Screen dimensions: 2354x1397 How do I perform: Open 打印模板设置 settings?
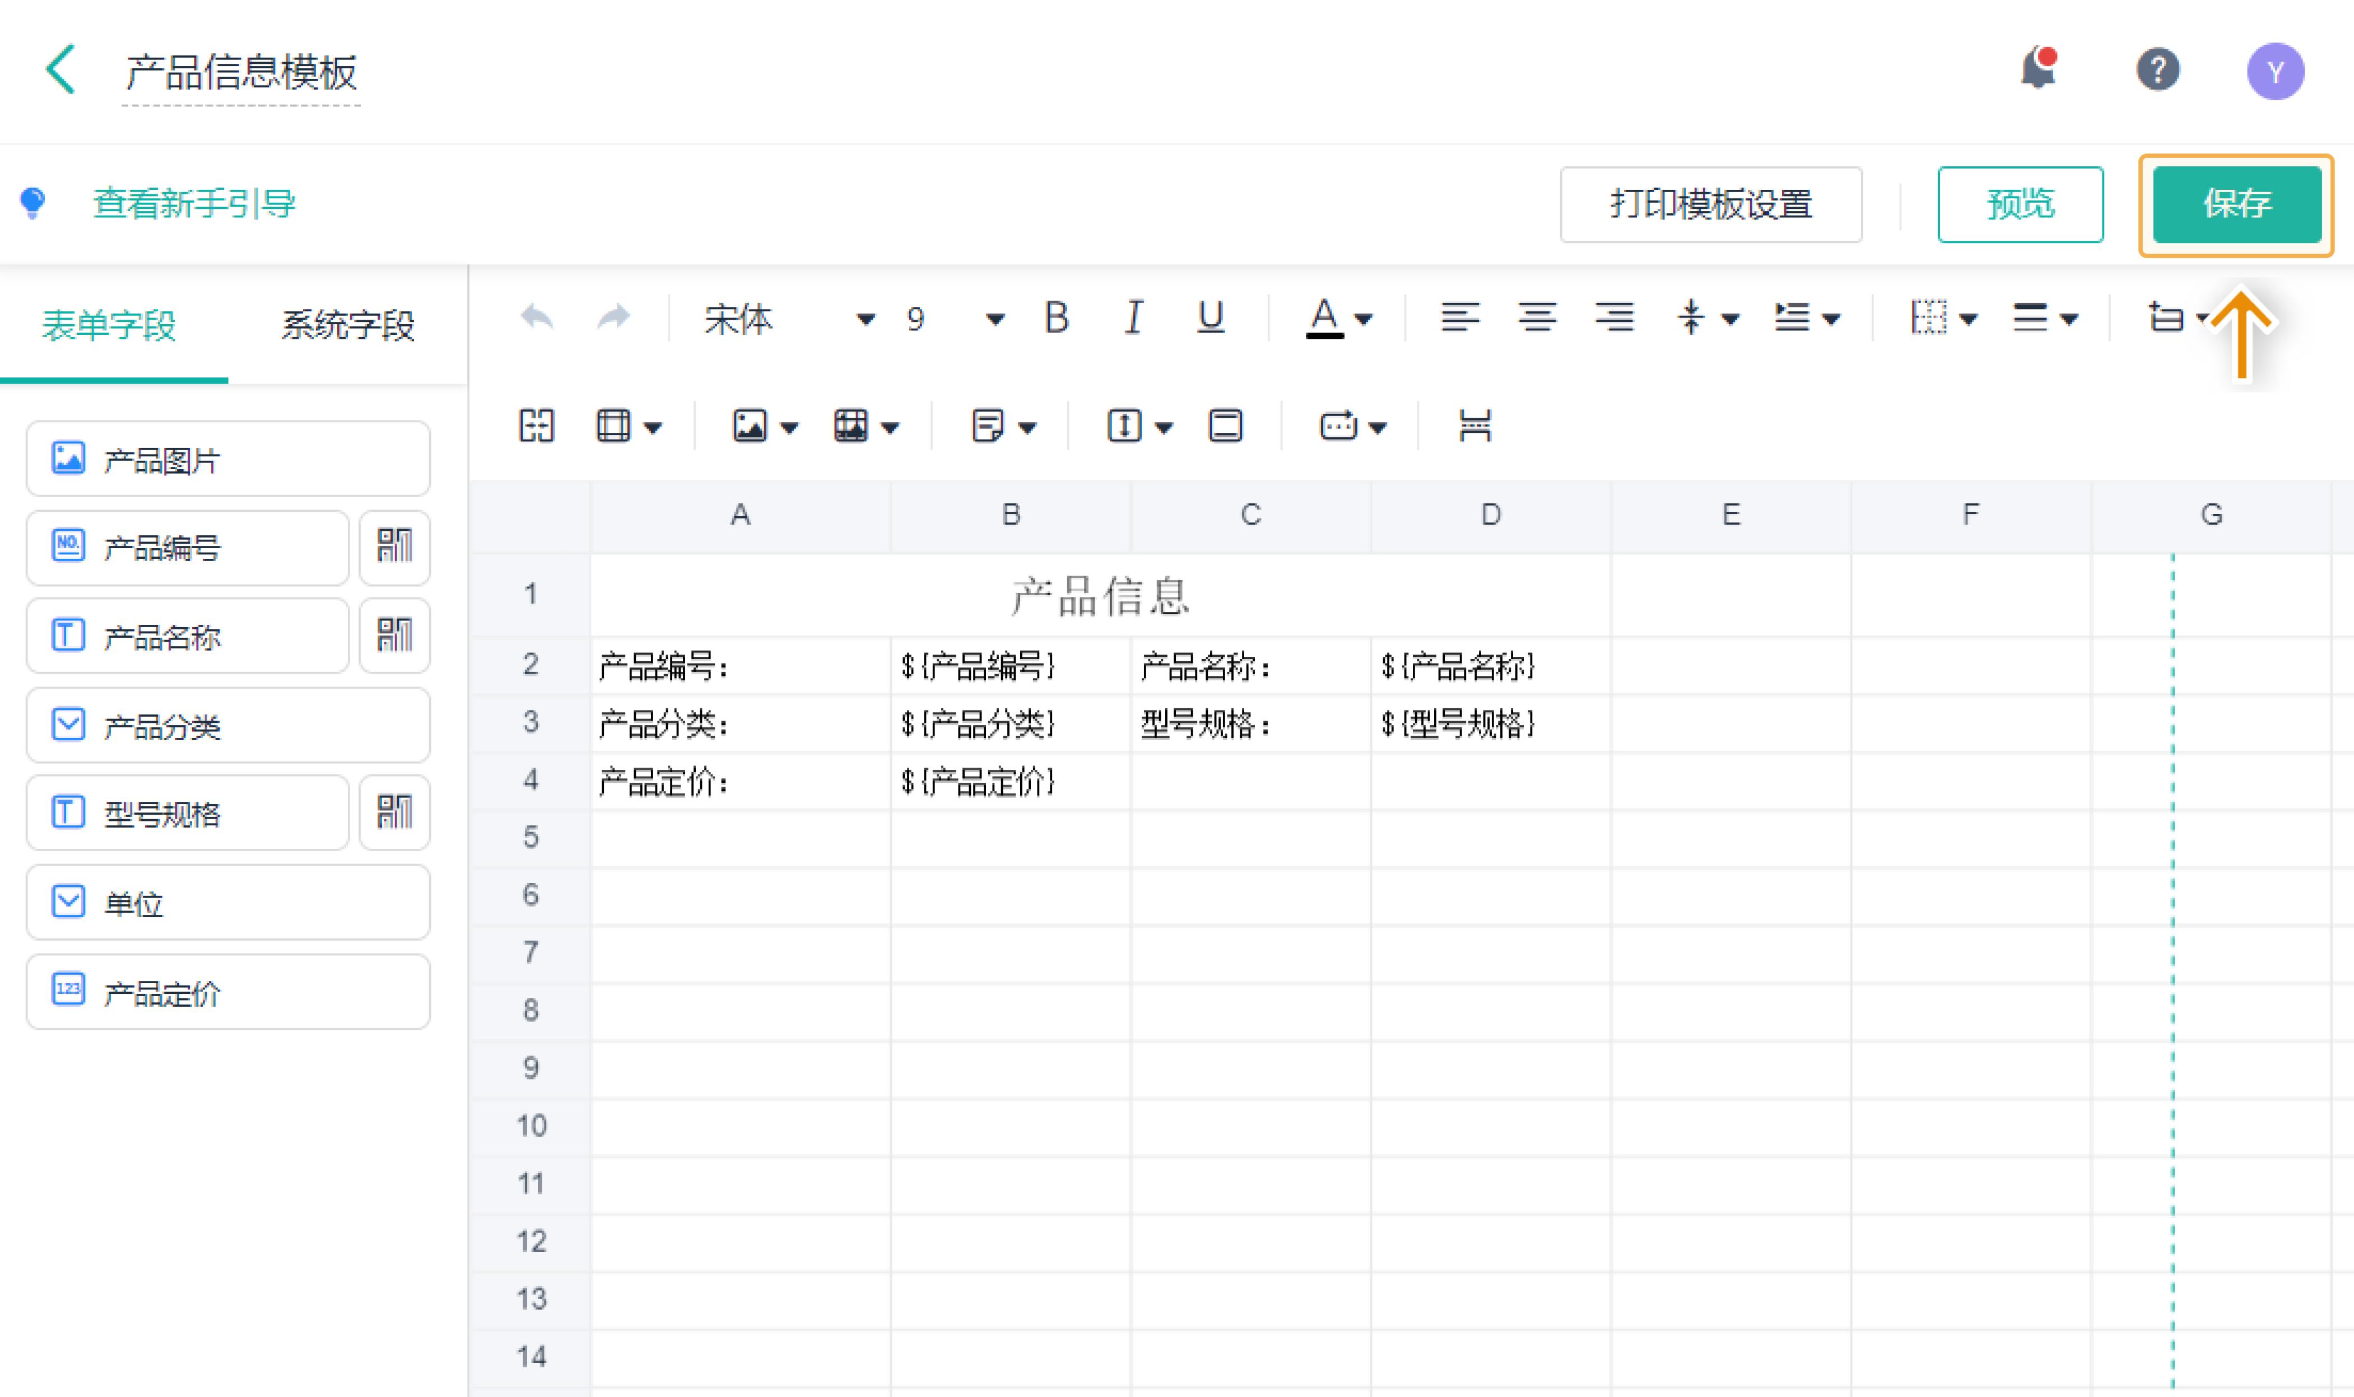[1710, 204]
